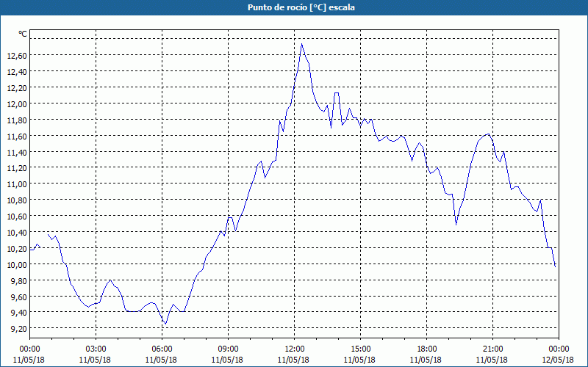Click the title 'Punto de rocío [°C] escala'
This screenshot has height=367, width=588.
click(301, 7)
